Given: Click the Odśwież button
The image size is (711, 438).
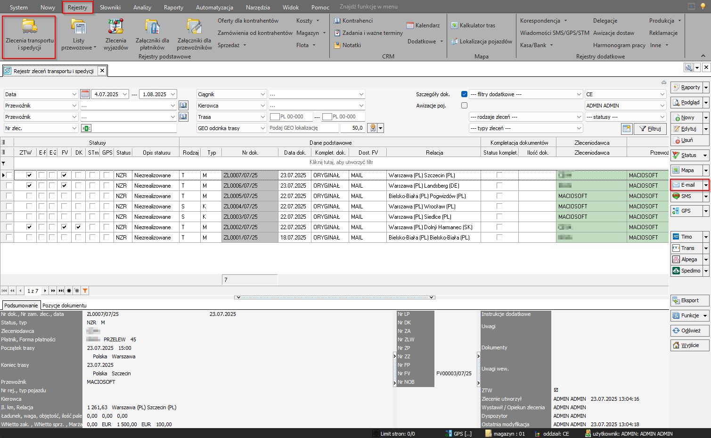Looking at the screenshot, I should 690,331.
